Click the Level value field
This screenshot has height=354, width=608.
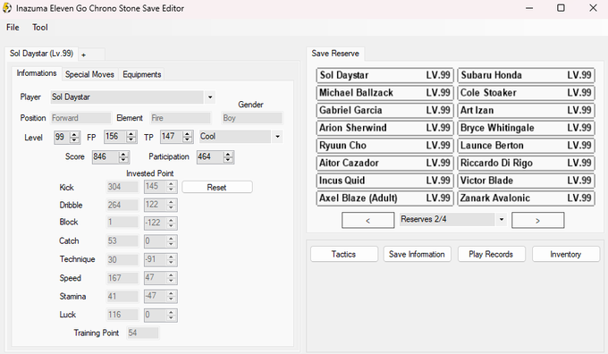pyautogui.click(x=62, y=137)
